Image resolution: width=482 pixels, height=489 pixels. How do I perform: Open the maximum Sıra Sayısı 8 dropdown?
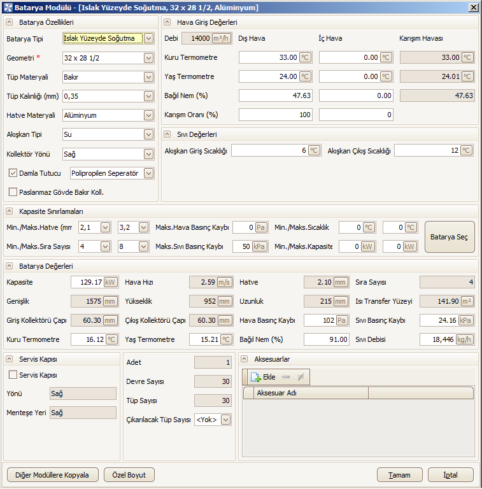[143, 246]
